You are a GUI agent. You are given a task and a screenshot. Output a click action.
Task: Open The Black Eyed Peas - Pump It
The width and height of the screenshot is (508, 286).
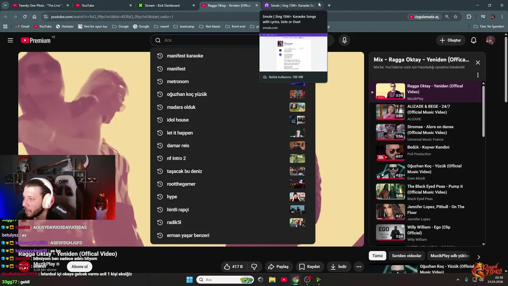425,192
